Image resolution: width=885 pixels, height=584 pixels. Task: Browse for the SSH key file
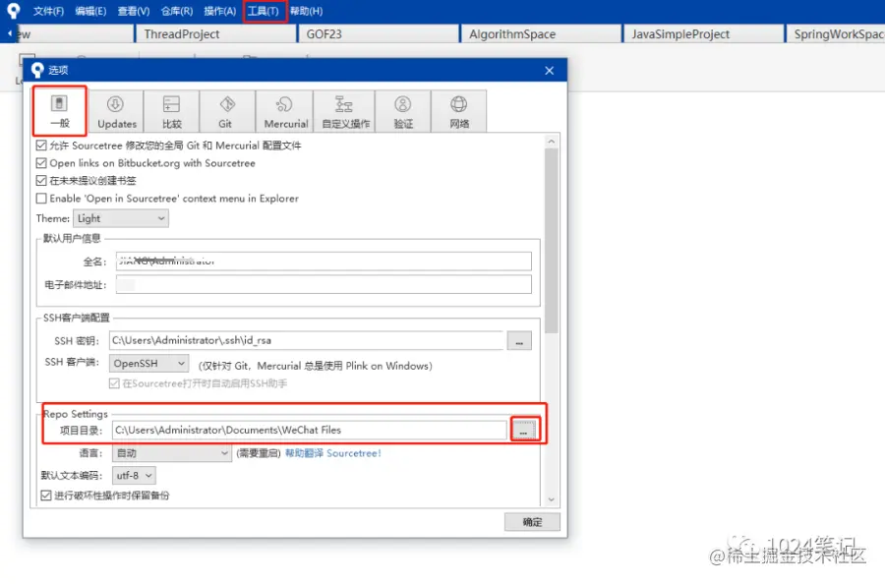[519, 341]
